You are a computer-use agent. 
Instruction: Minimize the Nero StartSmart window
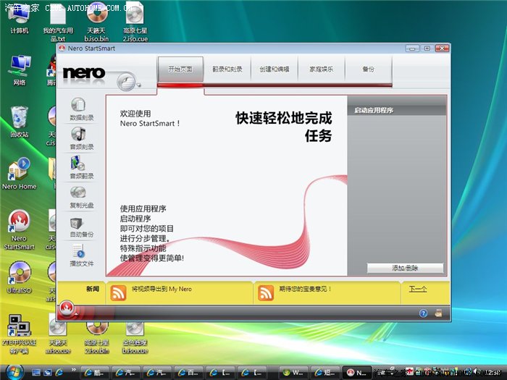[x=412, y=48]
